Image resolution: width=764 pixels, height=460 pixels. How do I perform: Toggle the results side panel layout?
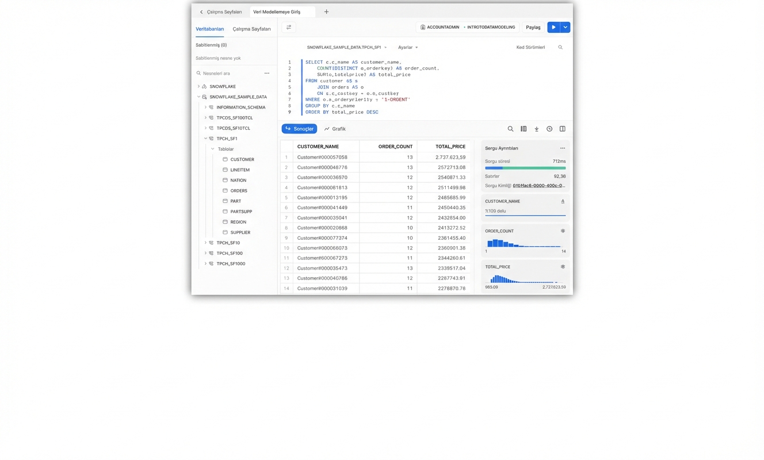click(562, 129)
